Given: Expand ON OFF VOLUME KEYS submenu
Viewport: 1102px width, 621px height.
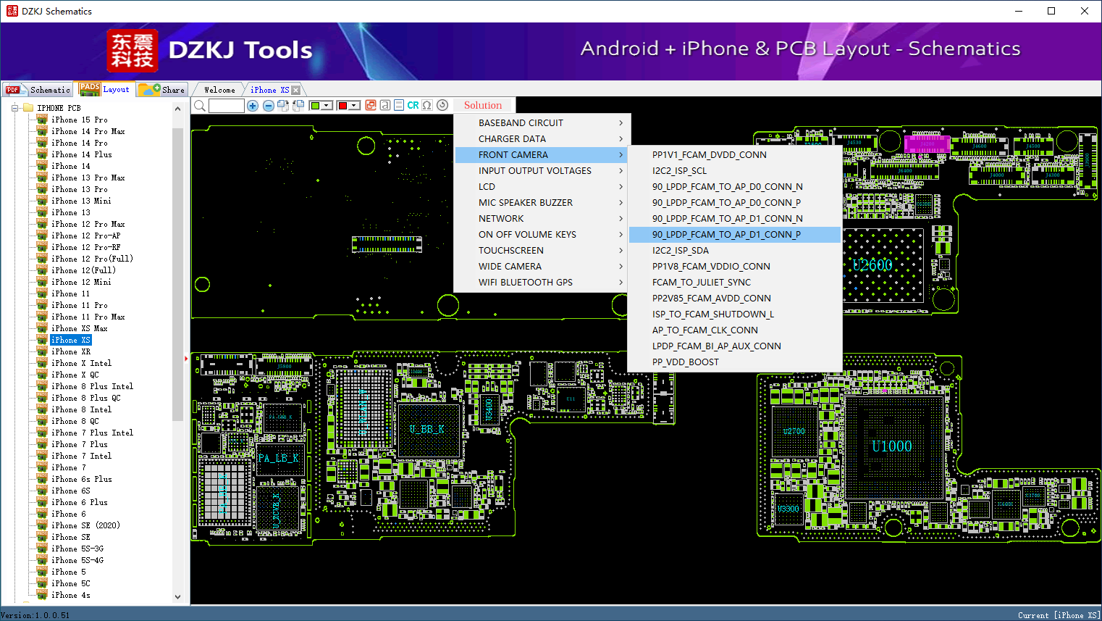Looking at the screenshot, I should (541, 235).
